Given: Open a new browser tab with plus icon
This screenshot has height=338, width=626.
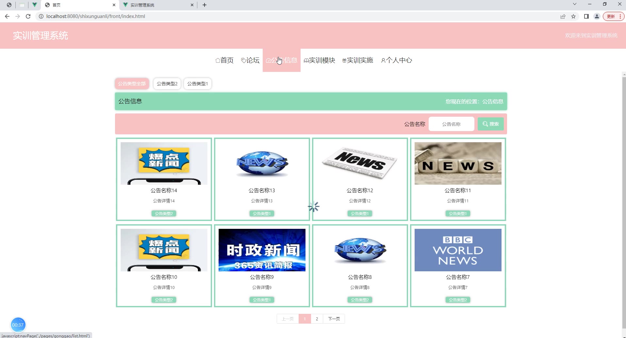Looking at the screenshot, I should click(205, 5).
